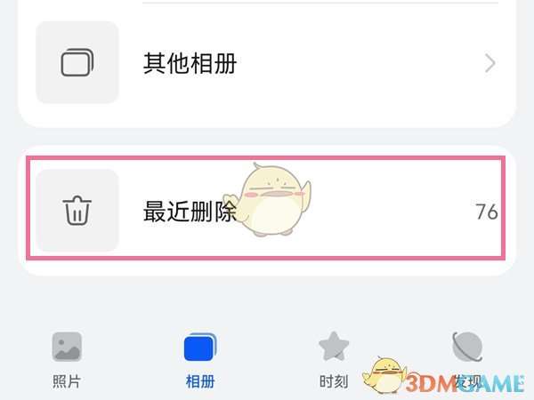Switch to the 发现 tab label
Image resolution: width=534 pixels, height=400 pixels.
[x=467, y=382]
